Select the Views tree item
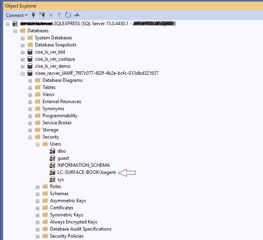 [x=48, y=94]
